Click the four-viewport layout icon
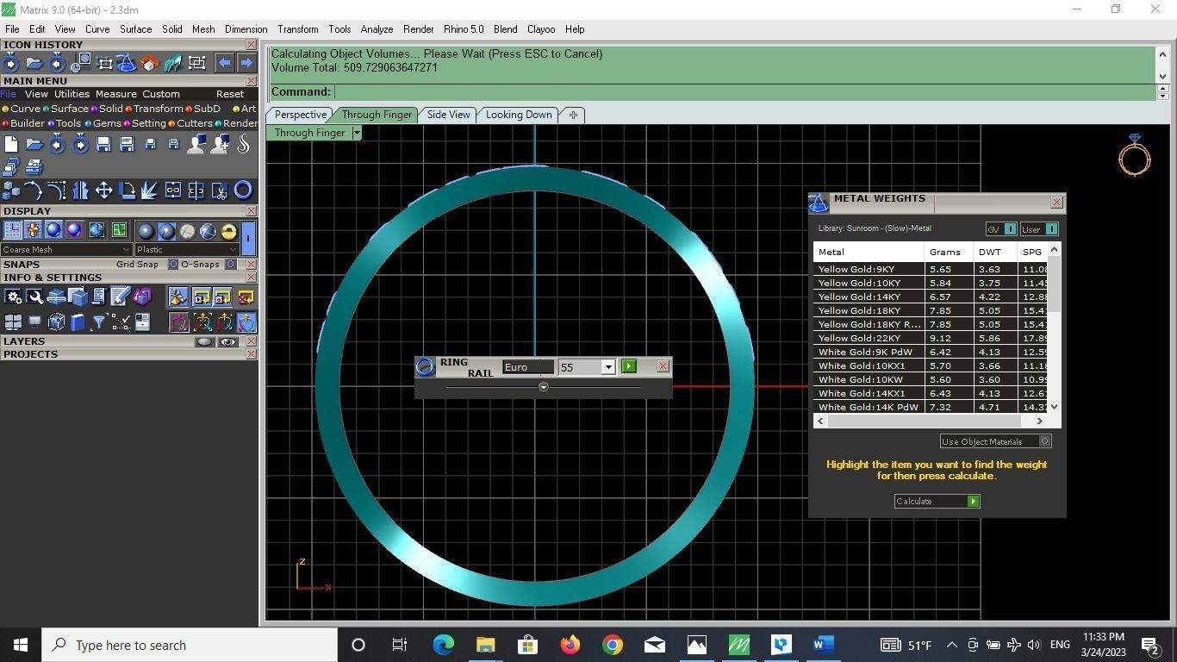Viewport: 1177px width, 662px height. click(13, 322)
